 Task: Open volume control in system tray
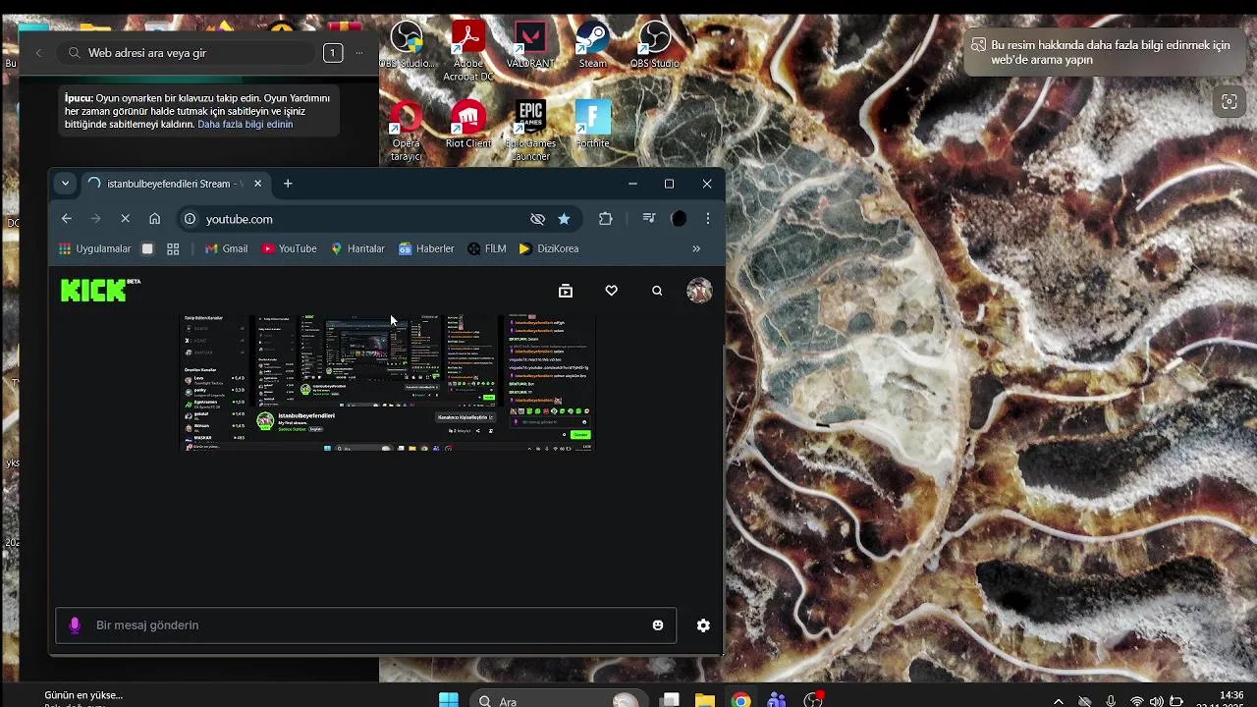[1157, 701]
